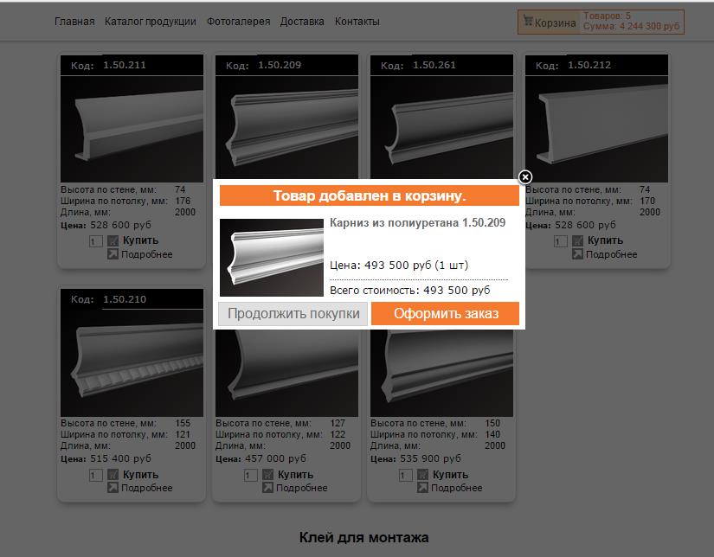Click the shopping cart icon next to Корзина
Viewport: 714px width, 557px height.
coord(528,21)
